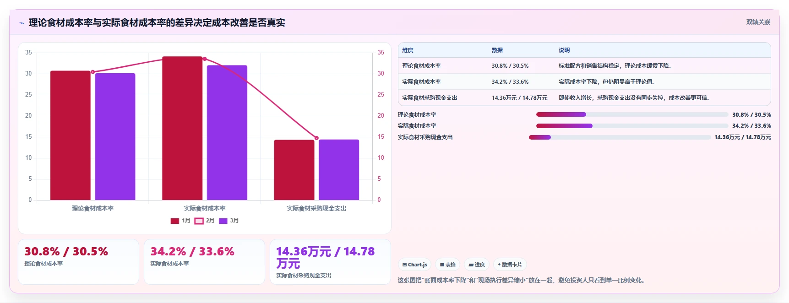Viewport: 789px width, 303px height.
Task: Click the Chart.js tag
Action: click(415, 265)
